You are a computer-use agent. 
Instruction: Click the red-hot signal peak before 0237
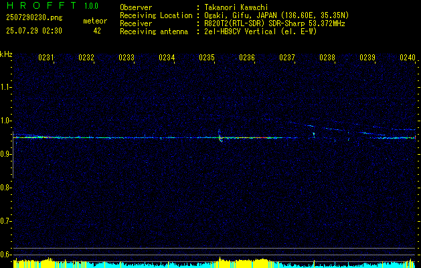click(262, 137)
